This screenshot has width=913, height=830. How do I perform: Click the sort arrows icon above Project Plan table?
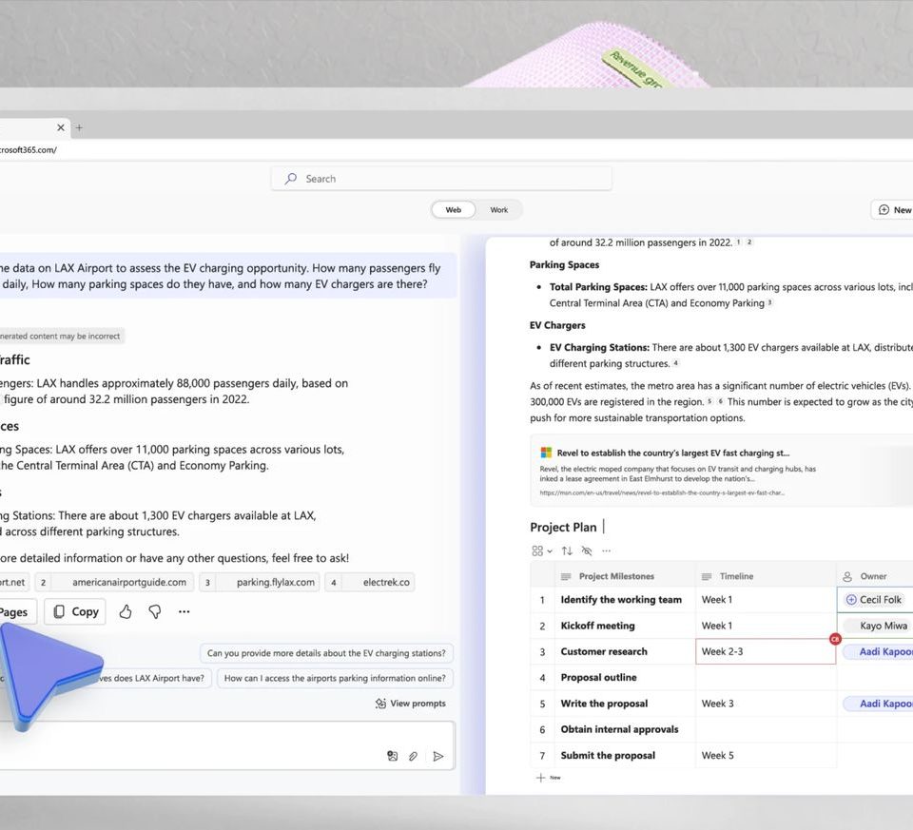coord(567,550)
